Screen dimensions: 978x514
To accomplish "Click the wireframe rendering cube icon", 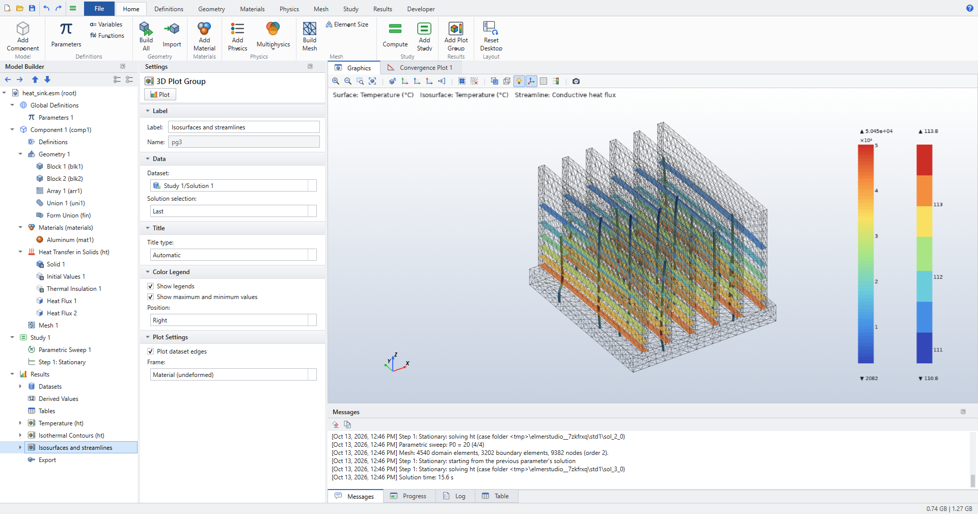I will pos(507,81).
